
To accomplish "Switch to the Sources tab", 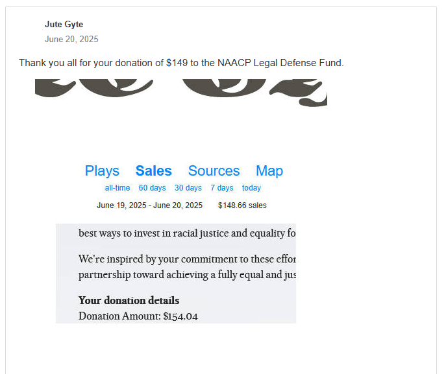I will point(214,171).
